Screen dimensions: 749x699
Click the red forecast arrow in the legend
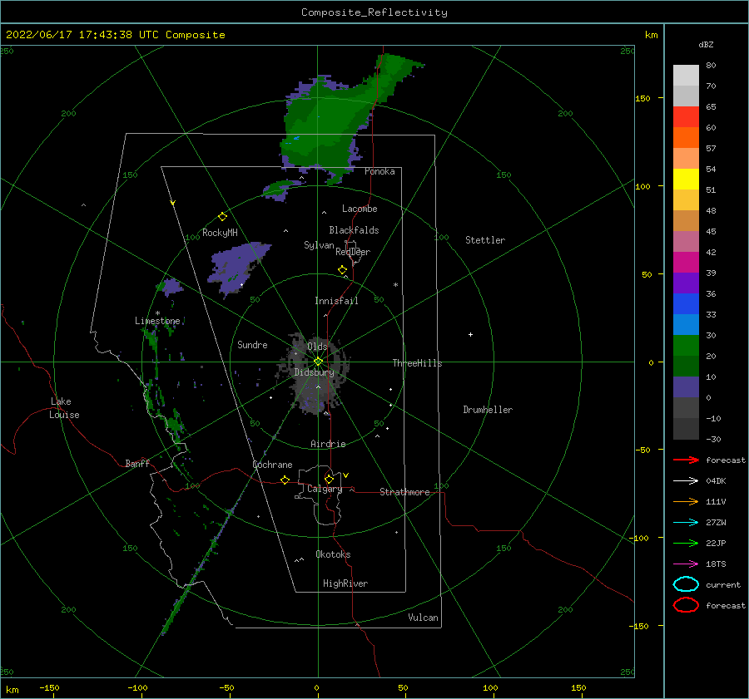(686, 460)
